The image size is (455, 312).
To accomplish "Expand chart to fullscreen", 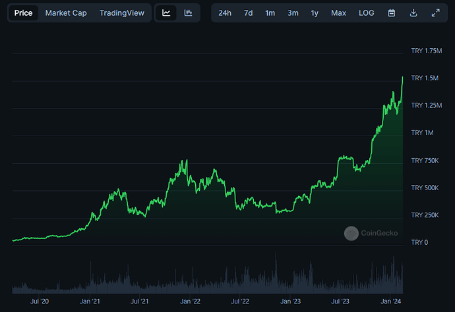I will [435, 13].
